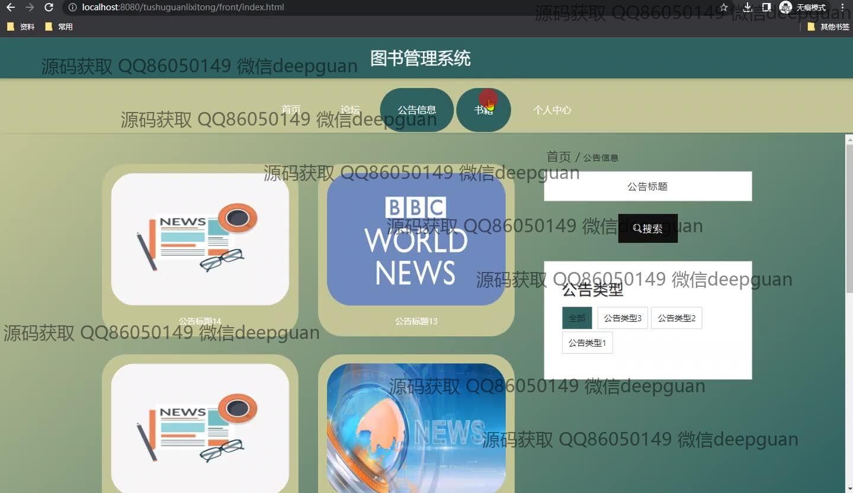Select the 公告信息 navigation tab
Viewport: 853px width, 493px height.
click(417, 110)
